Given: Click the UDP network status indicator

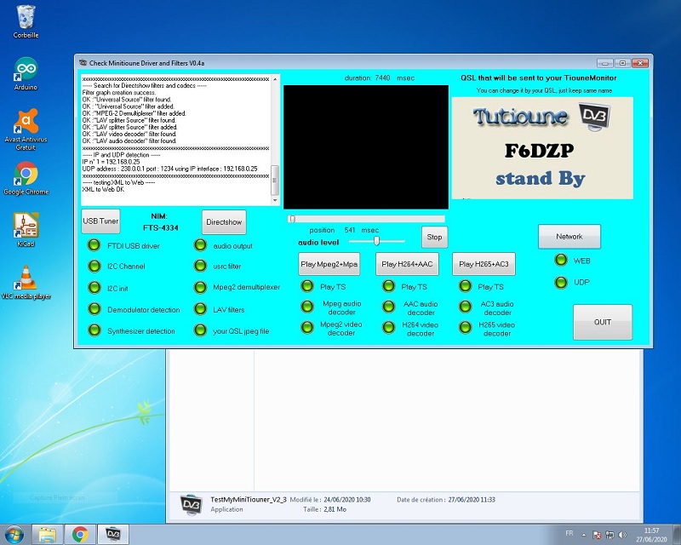Looking at the screenshot, I should point(560,282).
